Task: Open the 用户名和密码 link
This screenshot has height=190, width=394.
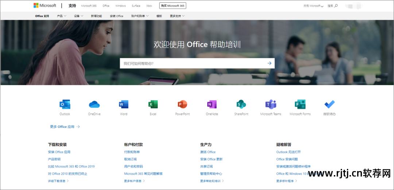Action: click(134, 166)
